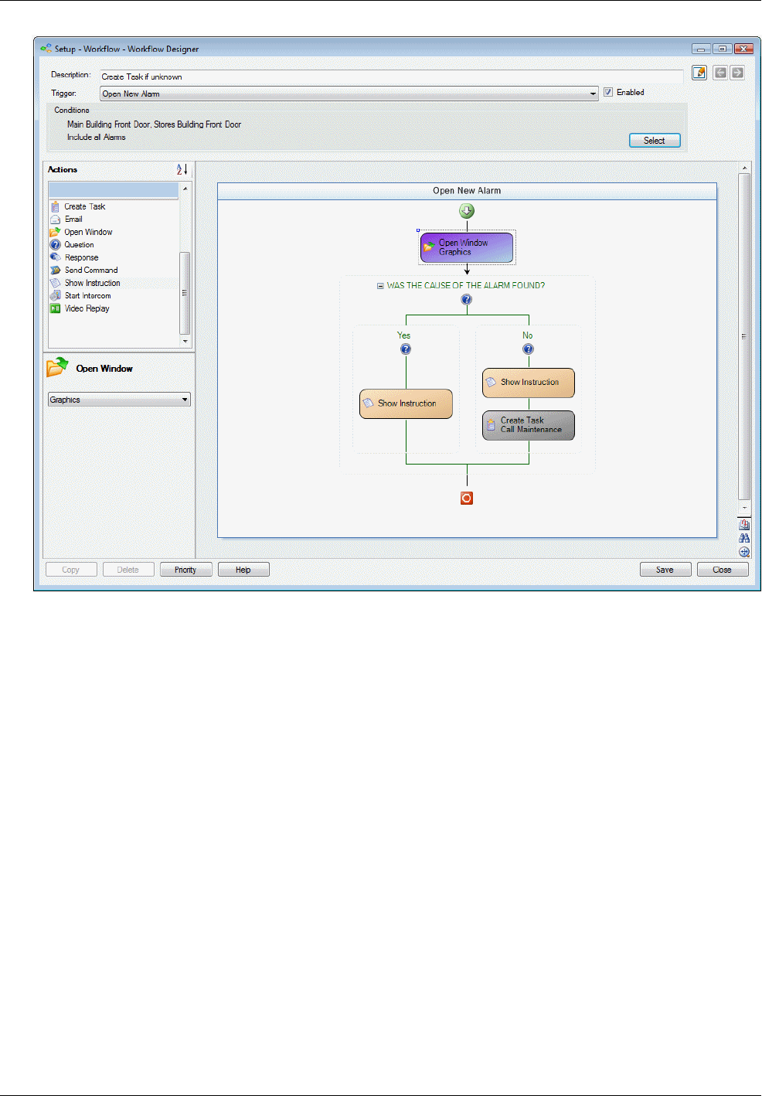Click print icon at canvas bottom right
This screenshot has width=762, height=1096.
(744, 524)
